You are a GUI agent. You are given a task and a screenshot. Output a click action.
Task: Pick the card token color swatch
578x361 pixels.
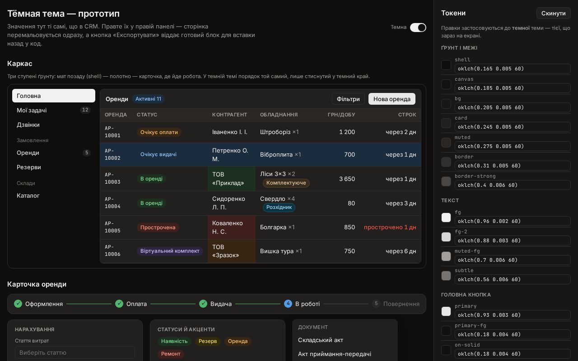(x=446, y=123)
